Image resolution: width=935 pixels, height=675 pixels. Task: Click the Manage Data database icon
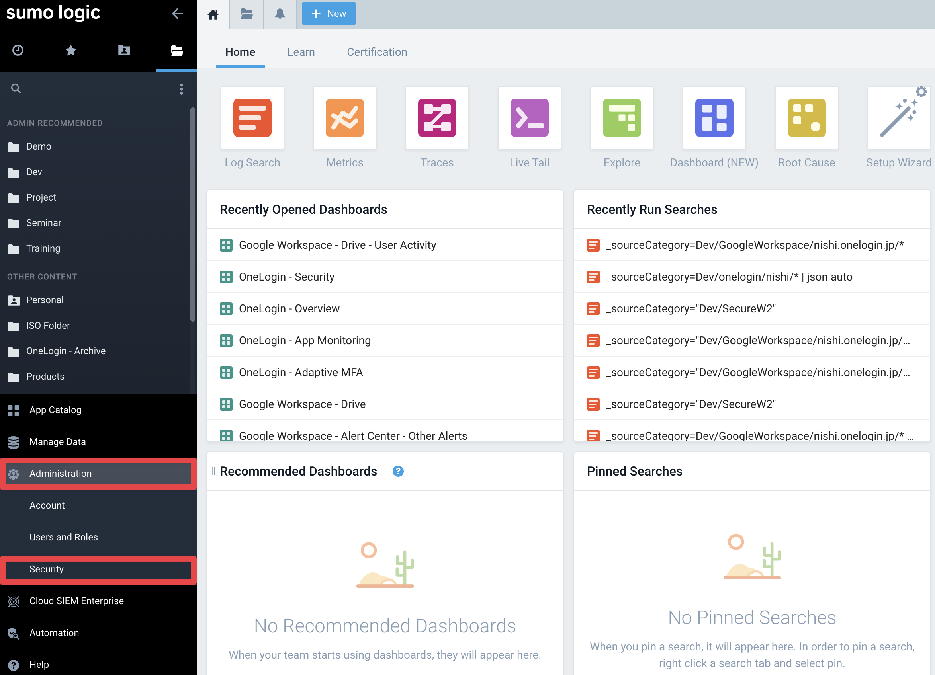(x=14, y=442)
